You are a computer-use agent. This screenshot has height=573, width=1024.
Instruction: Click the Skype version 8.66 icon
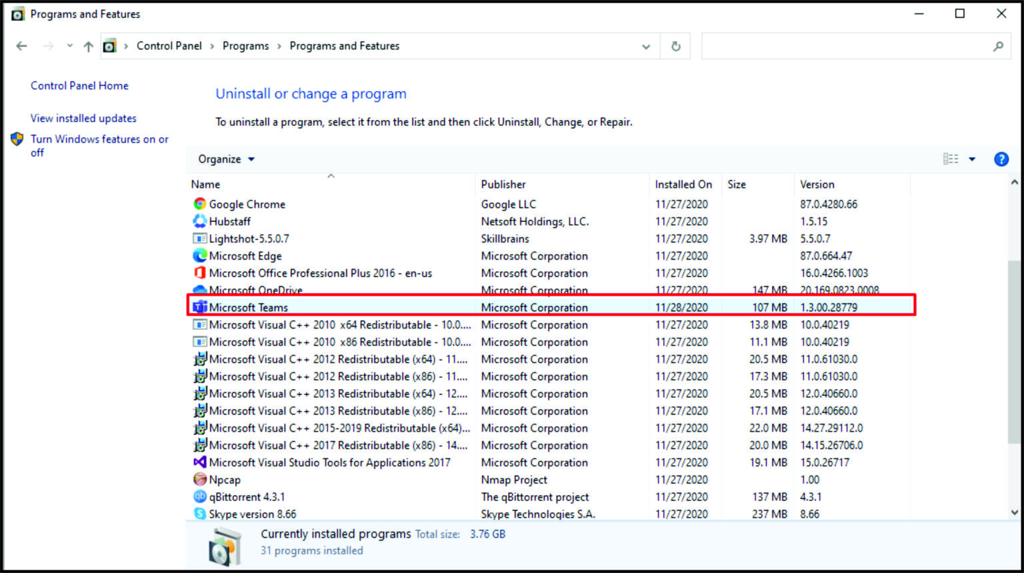[199, 514]
